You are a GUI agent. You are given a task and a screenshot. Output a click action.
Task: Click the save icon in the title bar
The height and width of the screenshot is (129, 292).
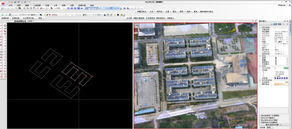point(15,2)
